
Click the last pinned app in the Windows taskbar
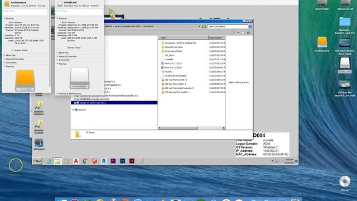click(x=141, y=161)
